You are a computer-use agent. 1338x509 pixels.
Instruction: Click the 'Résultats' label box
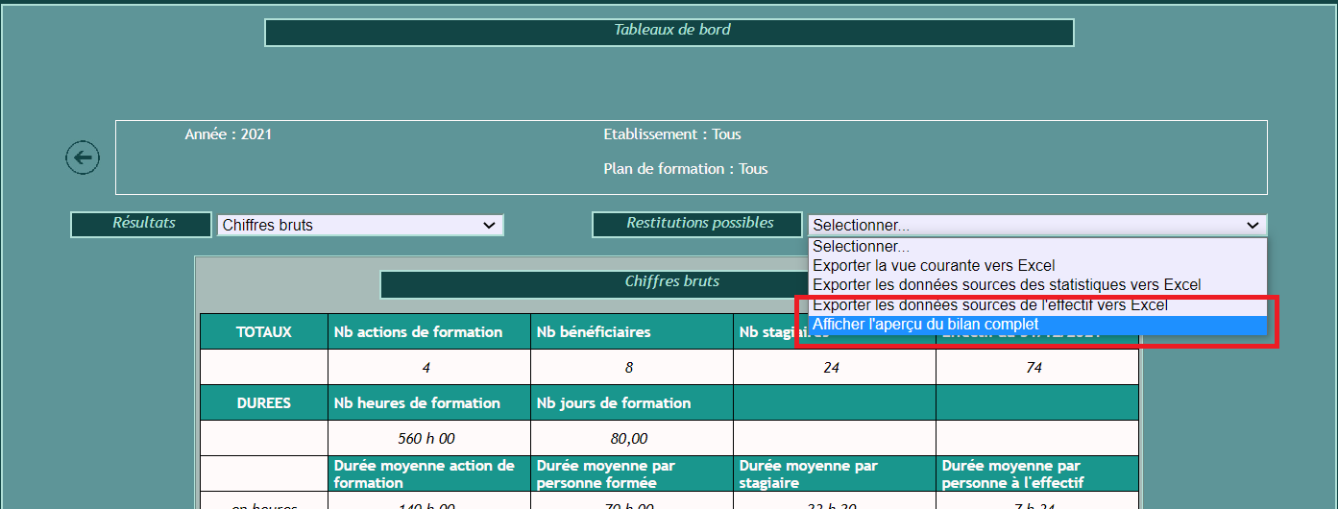pos(142,224)
